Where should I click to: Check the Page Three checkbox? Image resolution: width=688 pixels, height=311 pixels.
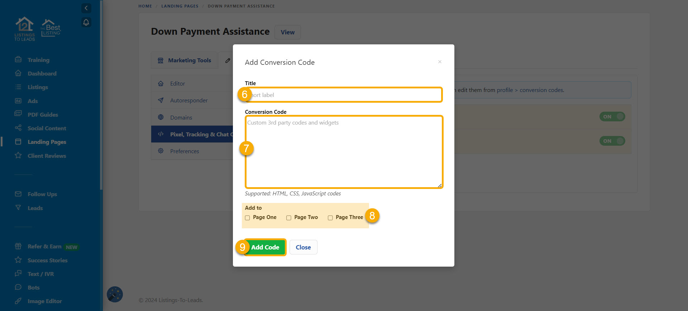coord(330,218)
